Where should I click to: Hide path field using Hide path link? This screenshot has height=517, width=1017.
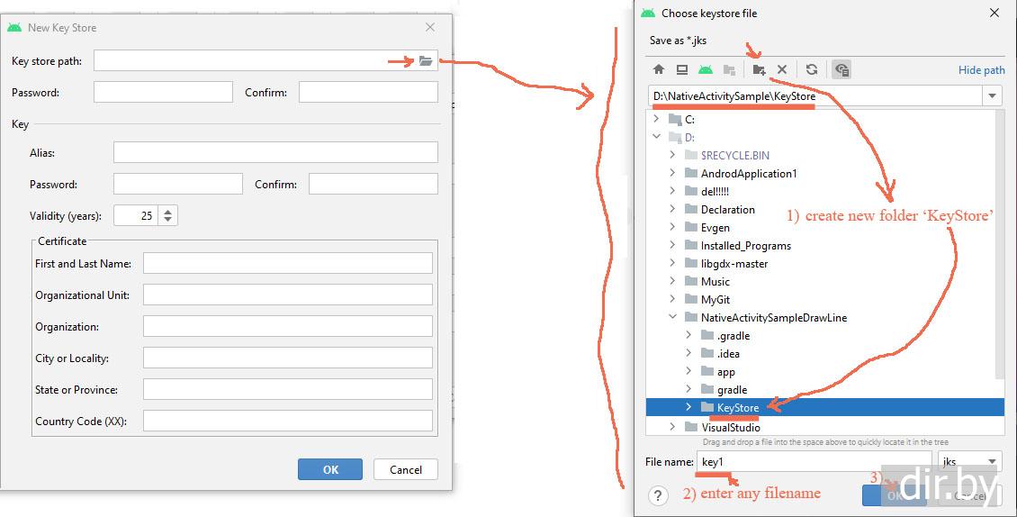(x=981, y=70)
